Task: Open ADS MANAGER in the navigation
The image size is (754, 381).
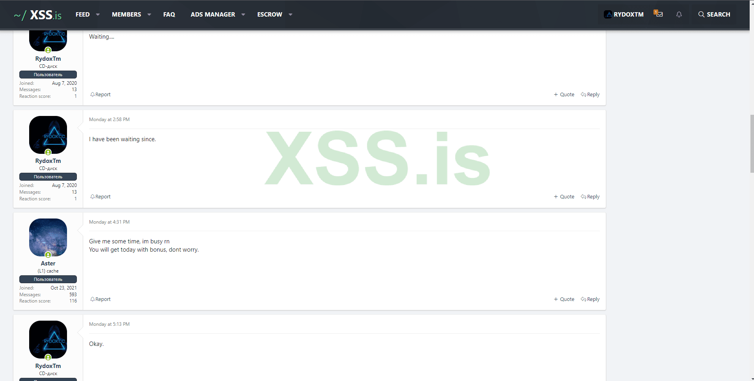Action: (x=213, y=14)
